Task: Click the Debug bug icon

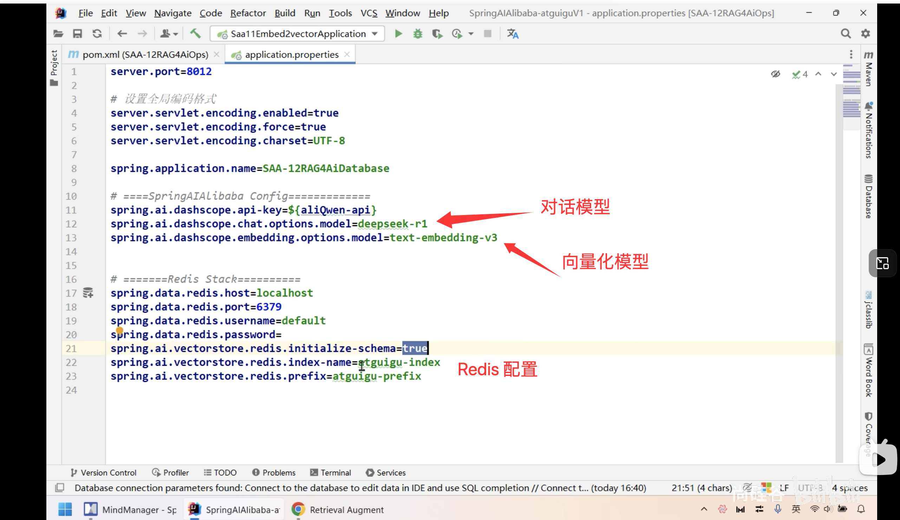Action: (418, 34)
